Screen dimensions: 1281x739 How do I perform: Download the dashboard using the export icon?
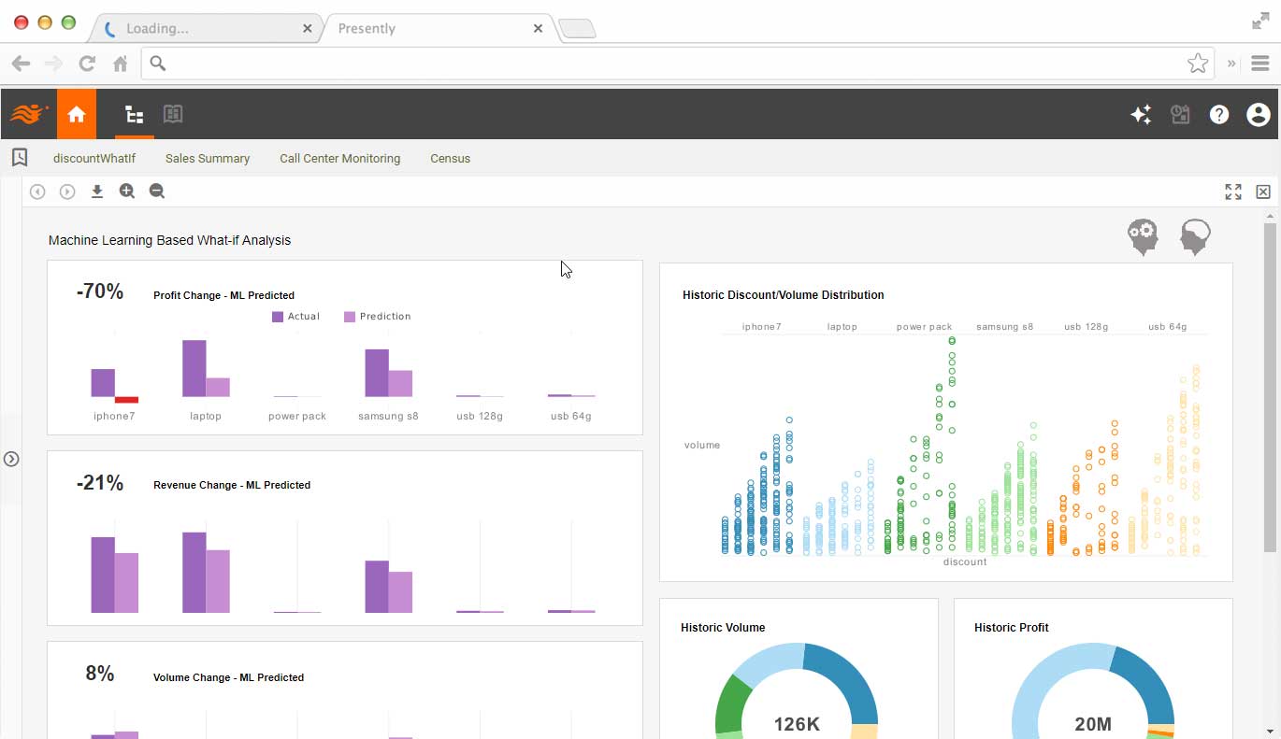97,191
